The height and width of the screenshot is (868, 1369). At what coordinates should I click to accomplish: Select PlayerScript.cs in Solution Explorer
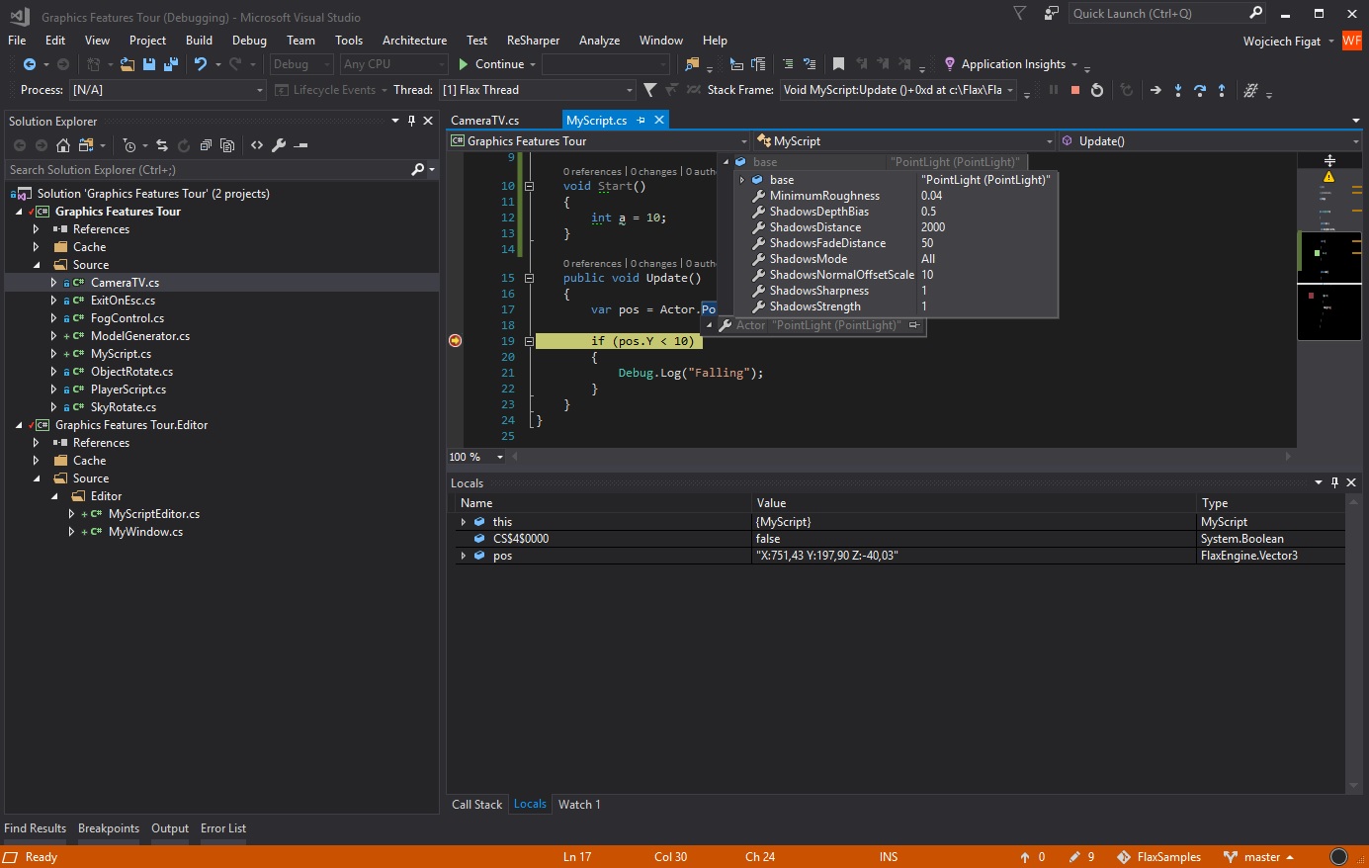click(128, 390)
